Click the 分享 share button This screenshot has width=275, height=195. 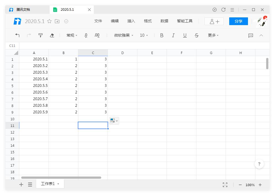pyautogui.click(x=238, y=21)
